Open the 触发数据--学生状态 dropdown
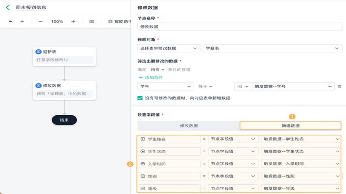Image resolution: width=346 pixels, height=194 pixels. [x=301, y=151]
